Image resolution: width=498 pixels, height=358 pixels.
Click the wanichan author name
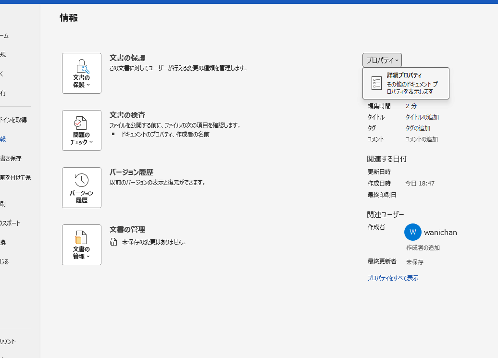440,232
